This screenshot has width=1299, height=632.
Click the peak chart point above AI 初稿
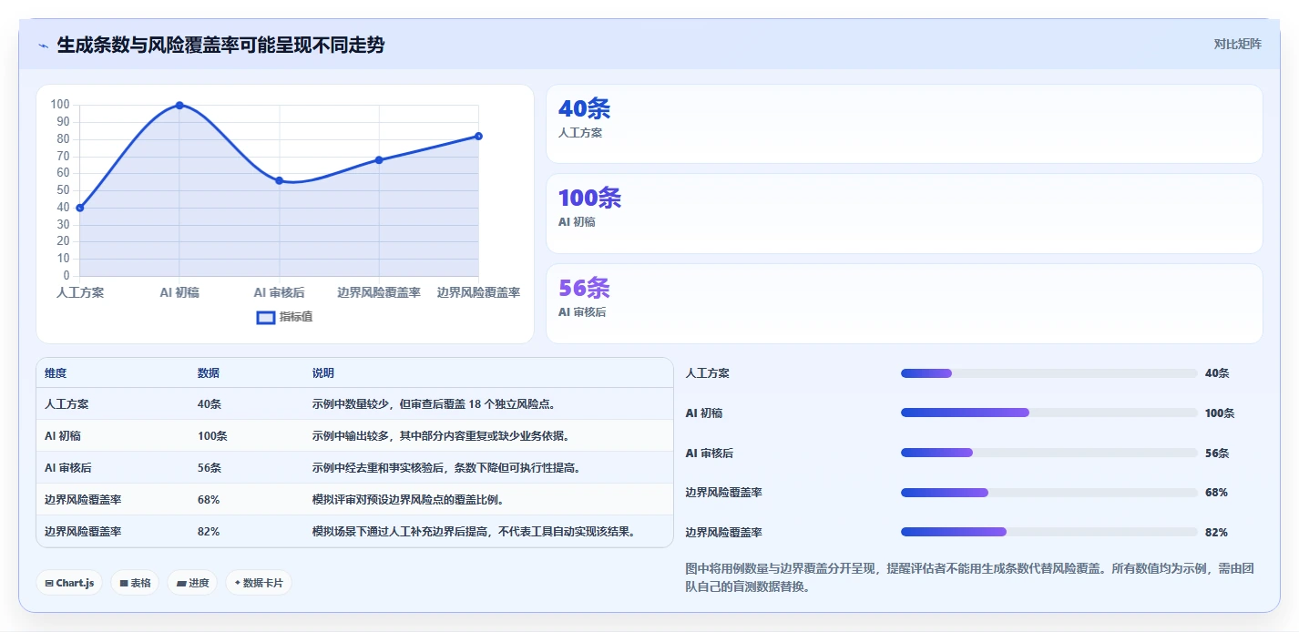point(179,106)
